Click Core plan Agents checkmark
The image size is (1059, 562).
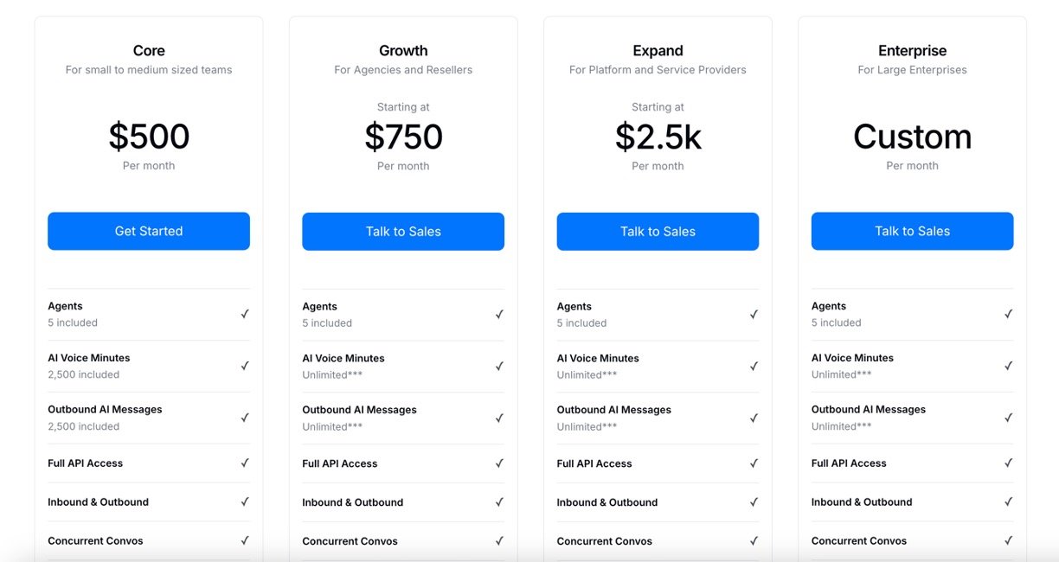[x=245, y=314]
